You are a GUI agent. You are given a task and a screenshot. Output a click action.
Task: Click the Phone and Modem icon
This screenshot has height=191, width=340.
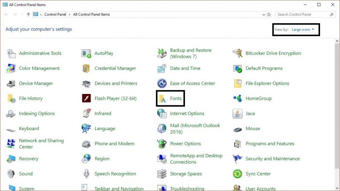pyautogui.click(x=86, y=144)
